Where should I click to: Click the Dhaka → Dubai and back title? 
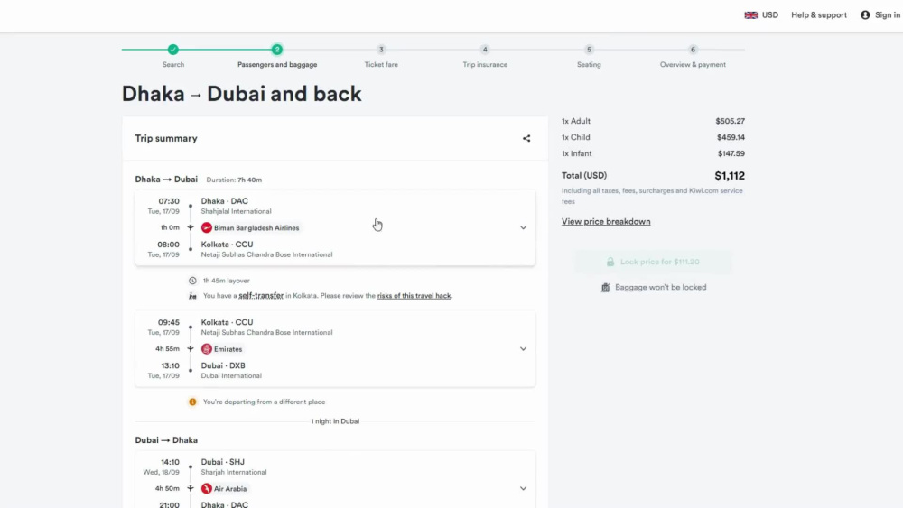[x=241, y=94]
